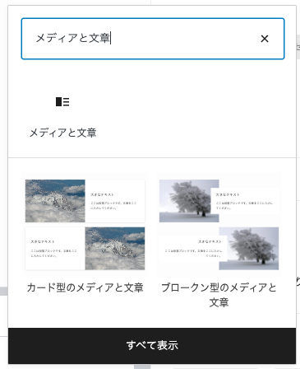
Task: Focus the block search input field
Action: [153, 39]
